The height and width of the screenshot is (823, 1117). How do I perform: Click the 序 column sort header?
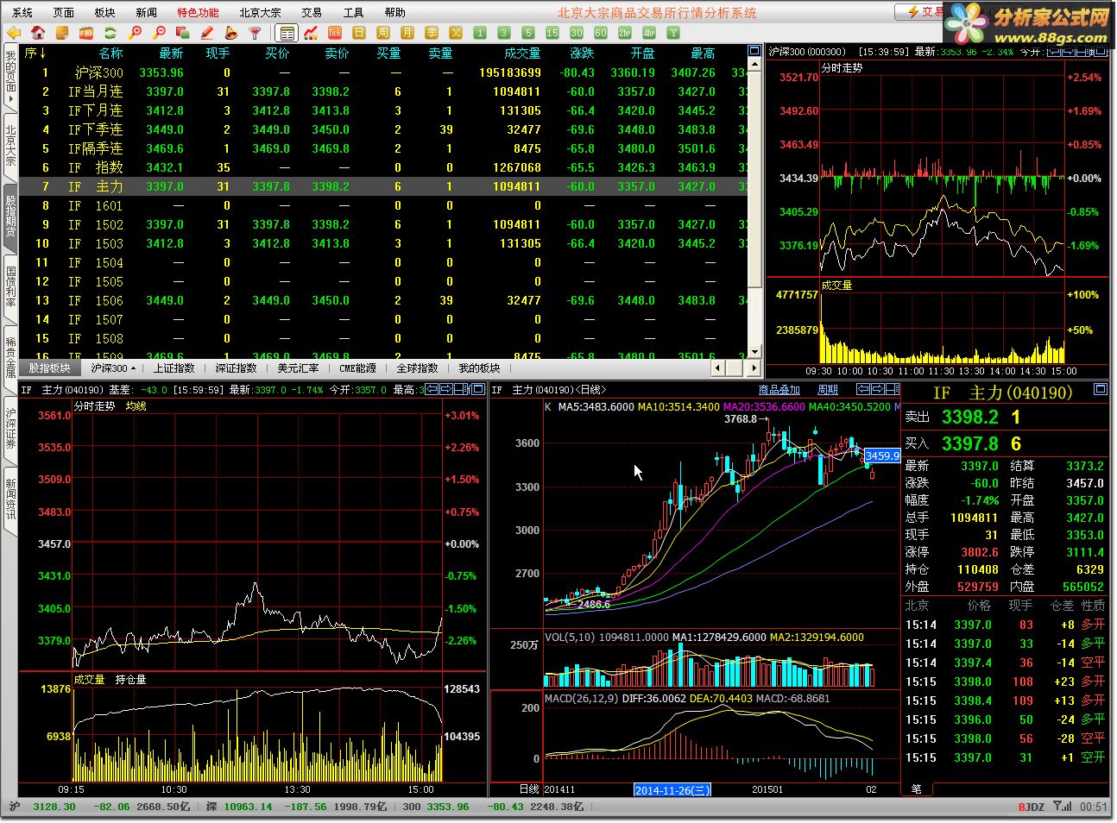coord(35,53)
